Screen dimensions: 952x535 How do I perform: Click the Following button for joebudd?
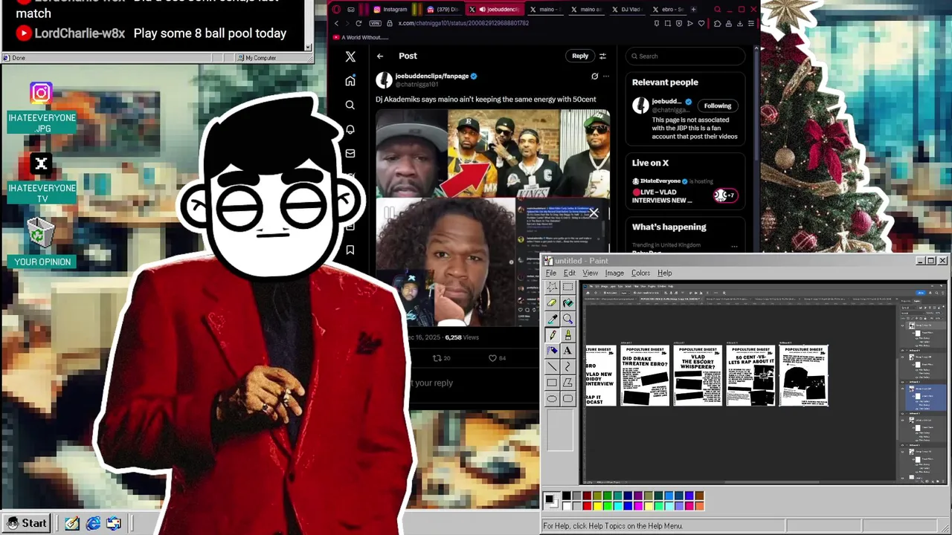[718, 106]
